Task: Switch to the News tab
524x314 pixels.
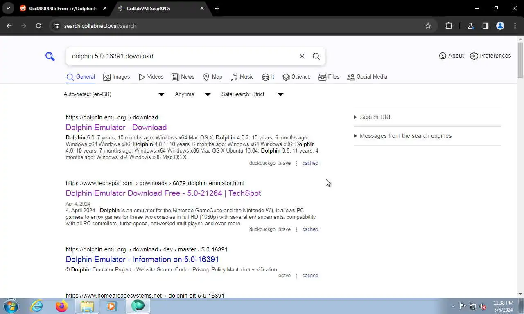Action: 183,77
